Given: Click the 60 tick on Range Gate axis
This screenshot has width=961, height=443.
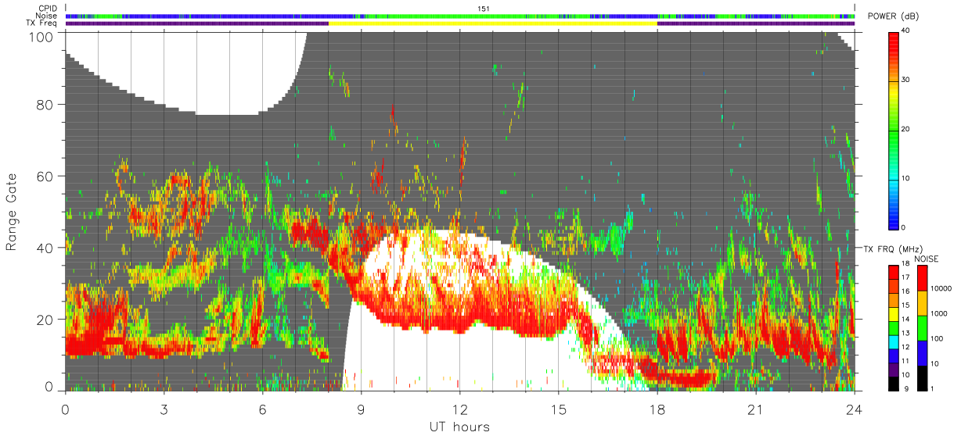Looking at the screenshot, I should pyautogui.click(x=45, y=176).
